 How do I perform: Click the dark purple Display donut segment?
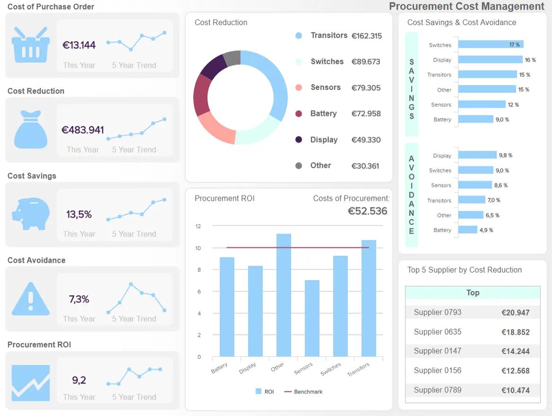tap(215, 67)
